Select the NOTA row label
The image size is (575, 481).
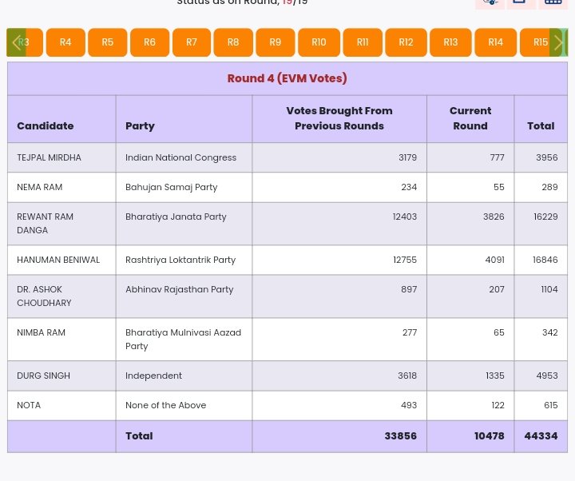[x=29, y=405]
